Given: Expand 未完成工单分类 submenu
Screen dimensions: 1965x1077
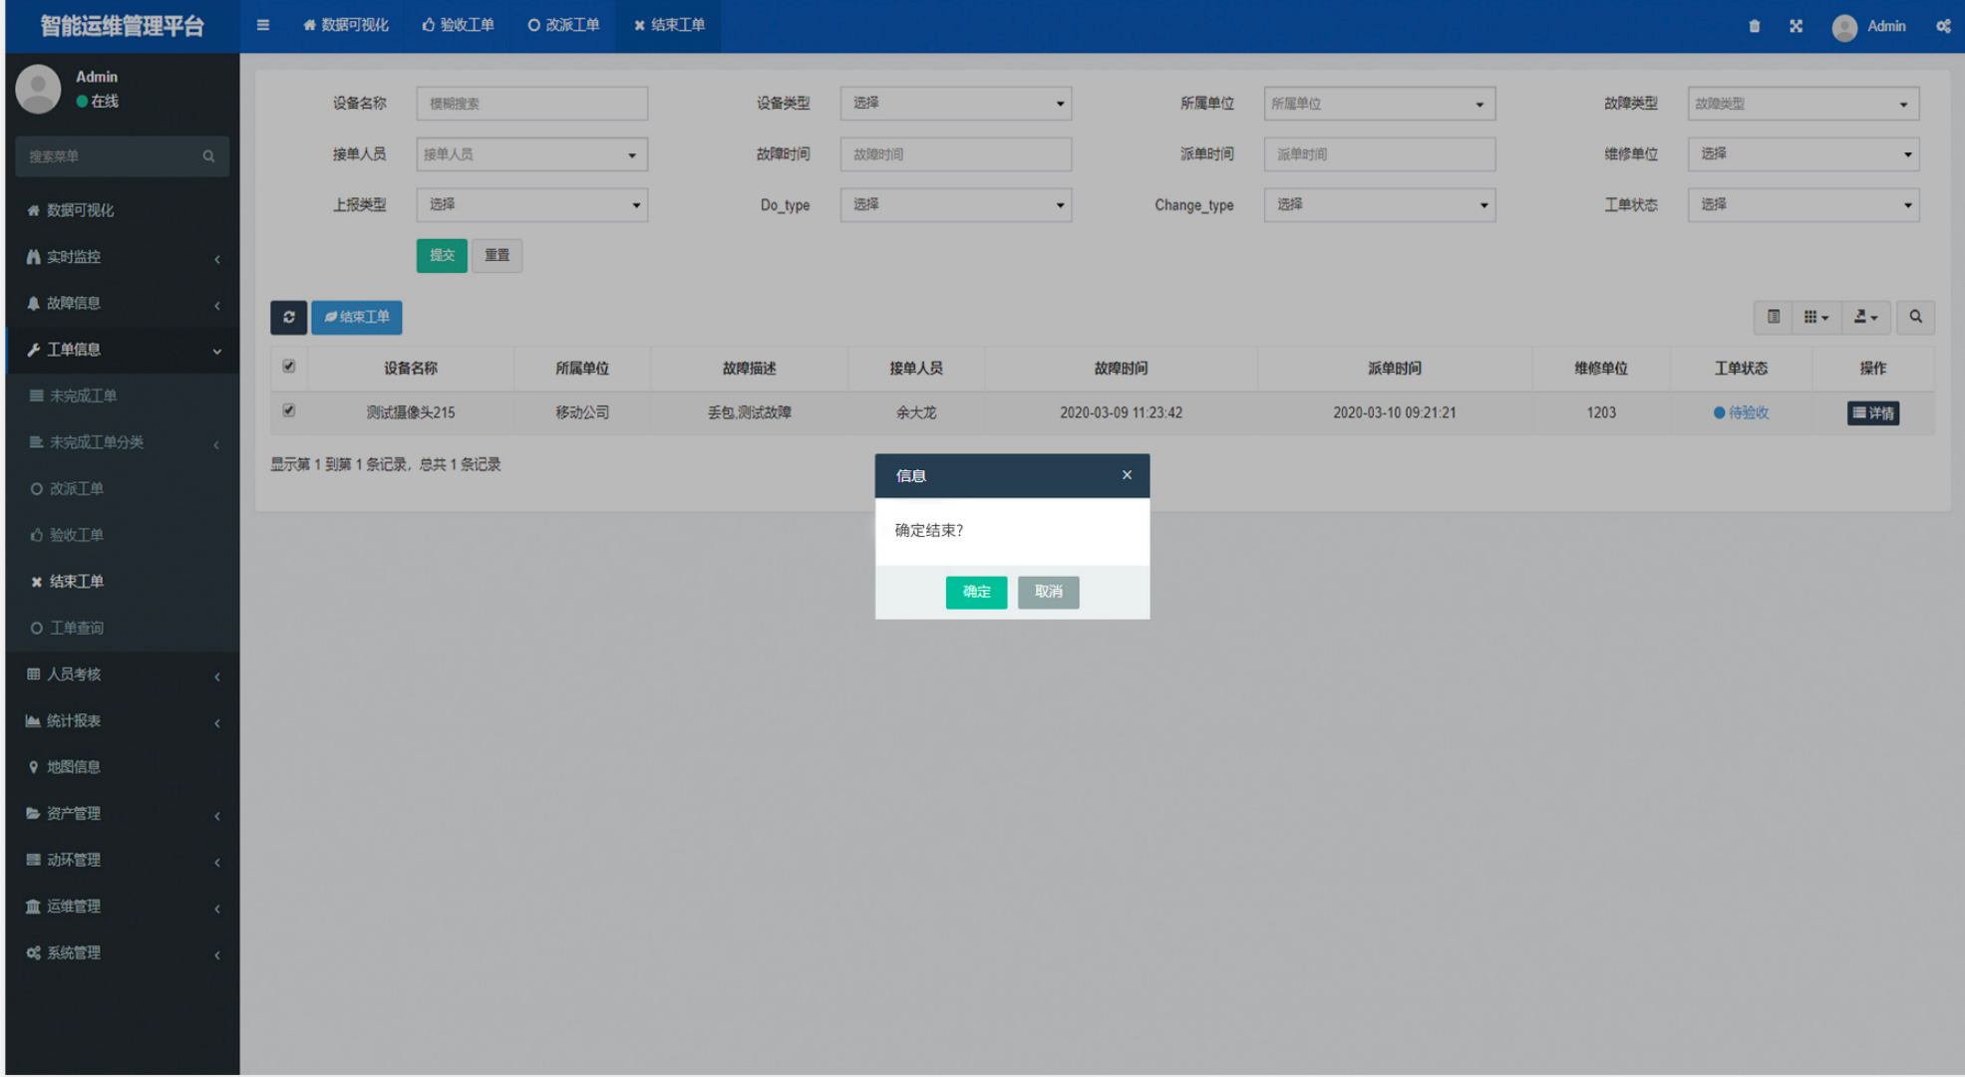Looking at the screenshot, I should 122,442.
